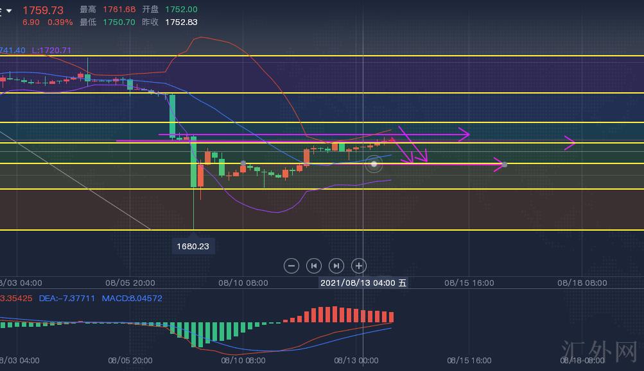Click the zoom in plus button

pos(359,265)
